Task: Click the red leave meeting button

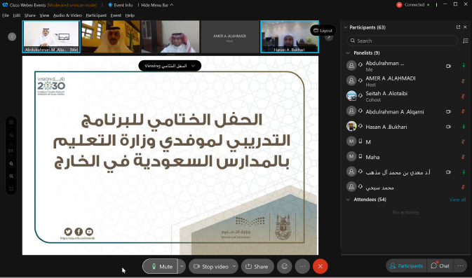Action: (321, 266)
